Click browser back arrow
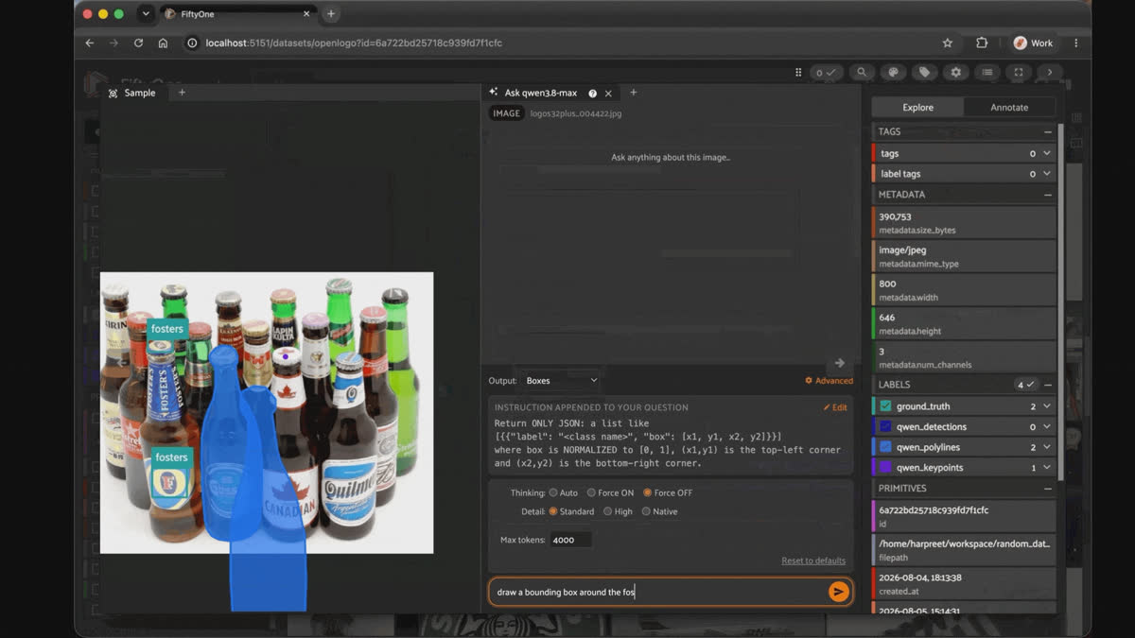This screenshot has width=1135, height=638. pyautogui.click(x=90, y=43)
